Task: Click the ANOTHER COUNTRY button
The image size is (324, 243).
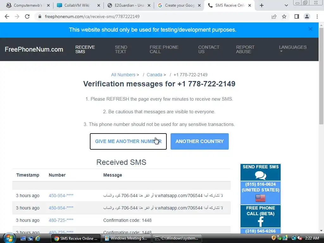Action: click(x=199, y=141)
